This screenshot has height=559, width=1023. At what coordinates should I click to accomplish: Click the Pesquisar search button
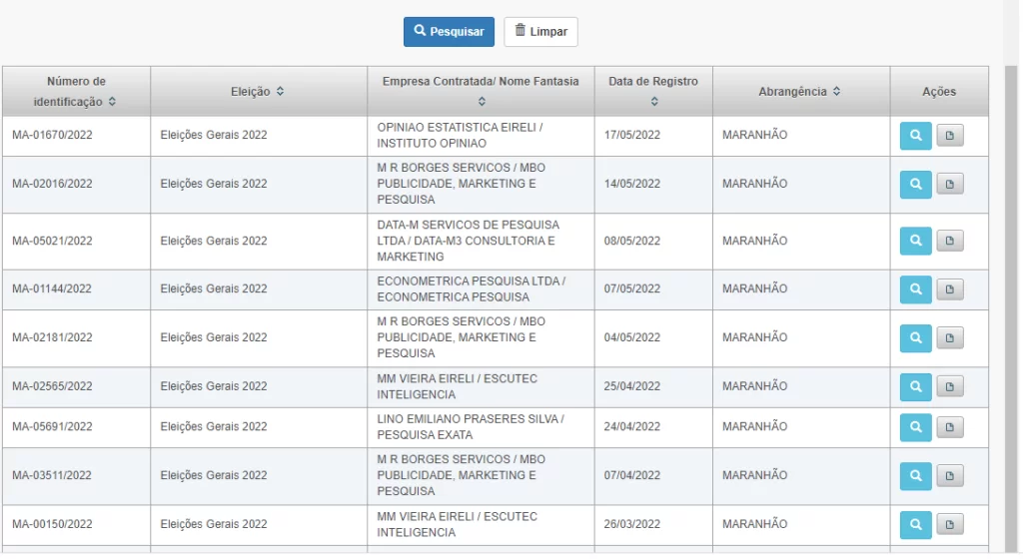click(449, 31)
